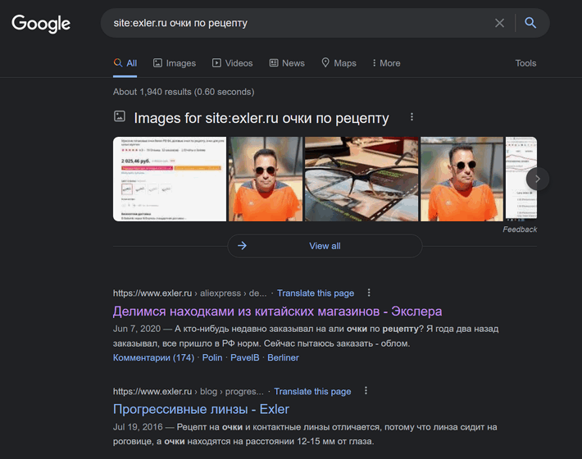
Task: Open the Комментарии (174) sitelink
Action: click(153, 357)
